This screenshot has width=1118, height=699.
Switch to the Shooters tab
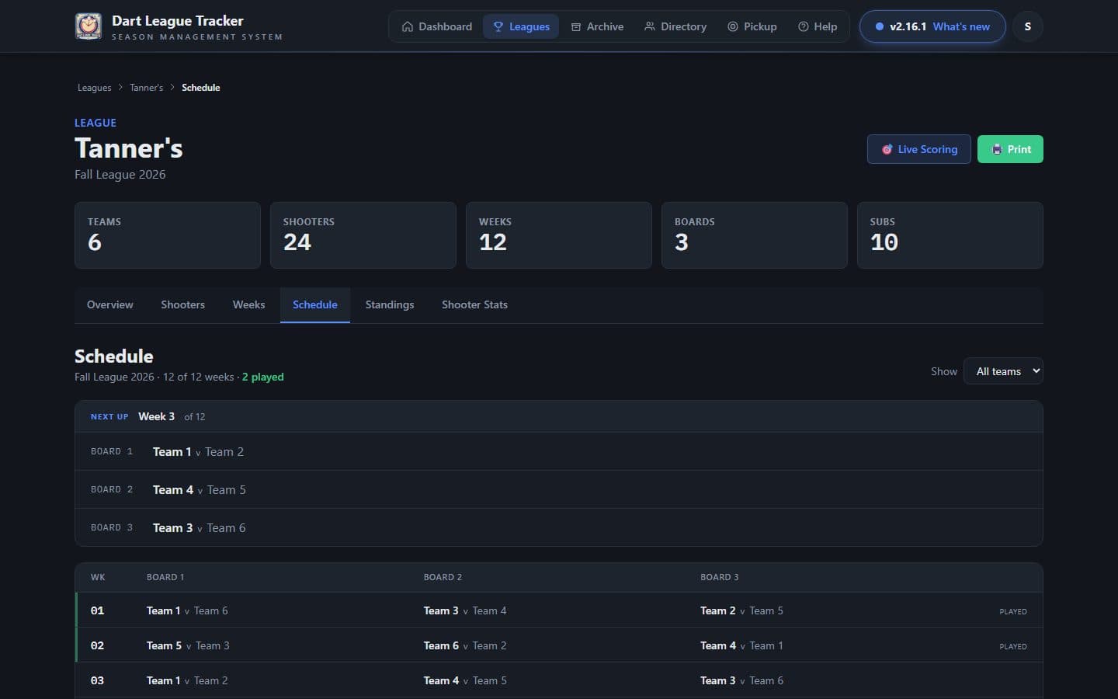pos(182,304)
